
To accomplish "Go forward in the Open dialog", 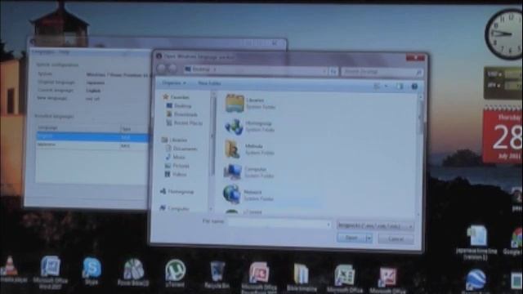I will [172, 69].
